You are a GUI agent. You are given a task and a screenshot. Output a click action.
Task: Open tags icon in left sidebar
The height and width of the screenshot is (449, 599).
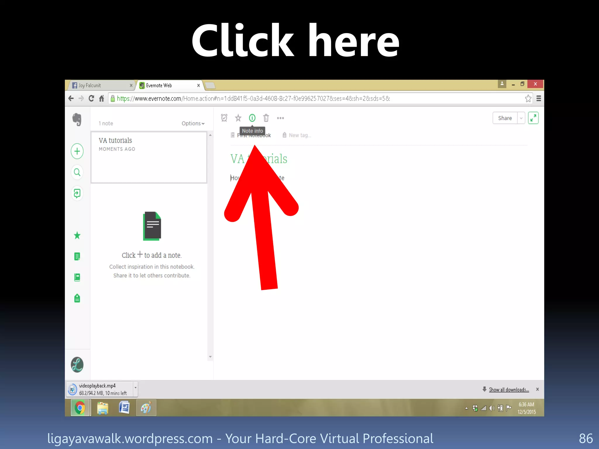click(x=77, y=298)
